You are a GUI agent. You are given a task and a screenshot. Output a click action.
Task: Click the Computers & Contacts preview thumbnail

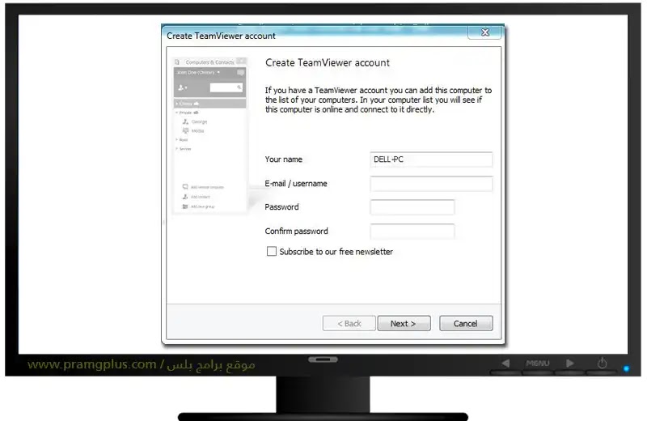point(210,135)
